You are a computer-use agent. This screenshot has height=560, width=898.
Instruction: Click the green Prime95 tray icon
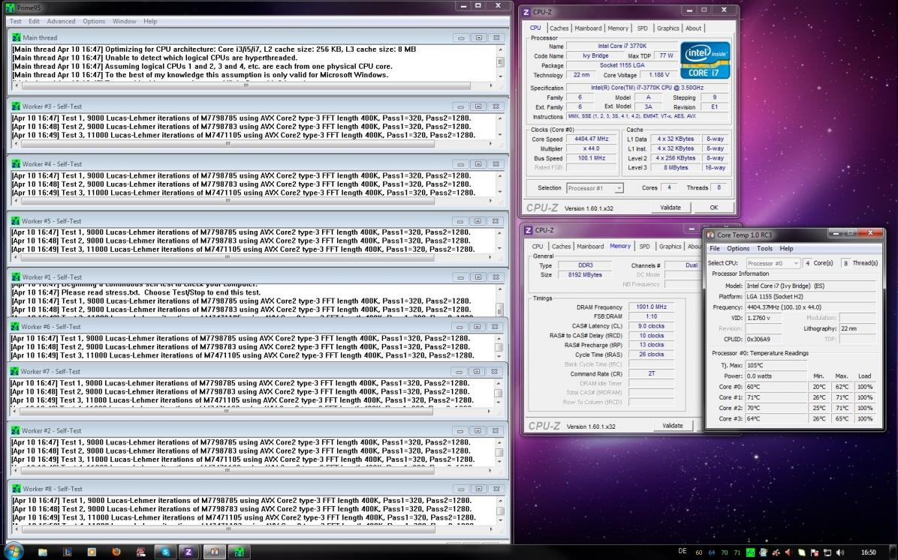click(x=750, y=553)
